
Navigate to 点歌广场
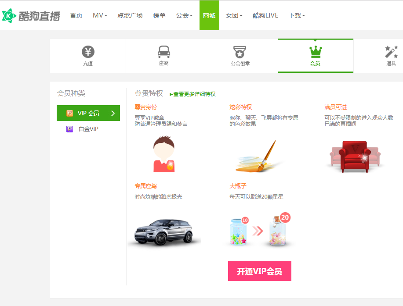pyautogui.click(x=130, y=15)
